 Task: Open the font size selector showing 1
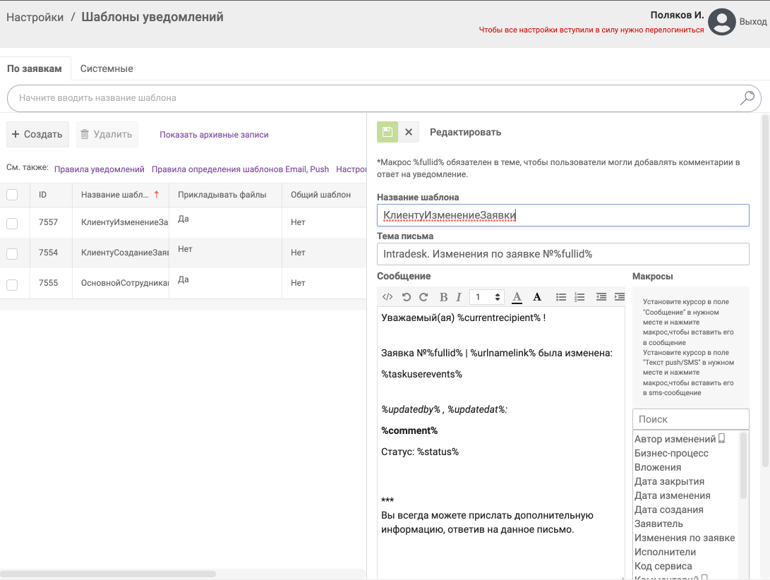487,296
